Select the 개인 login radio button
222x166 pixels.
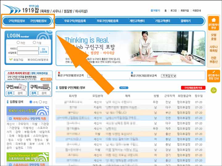coord(18,42)
